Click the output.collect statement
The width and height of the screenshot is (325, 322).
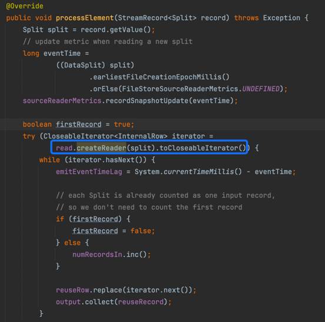(114, 302)
